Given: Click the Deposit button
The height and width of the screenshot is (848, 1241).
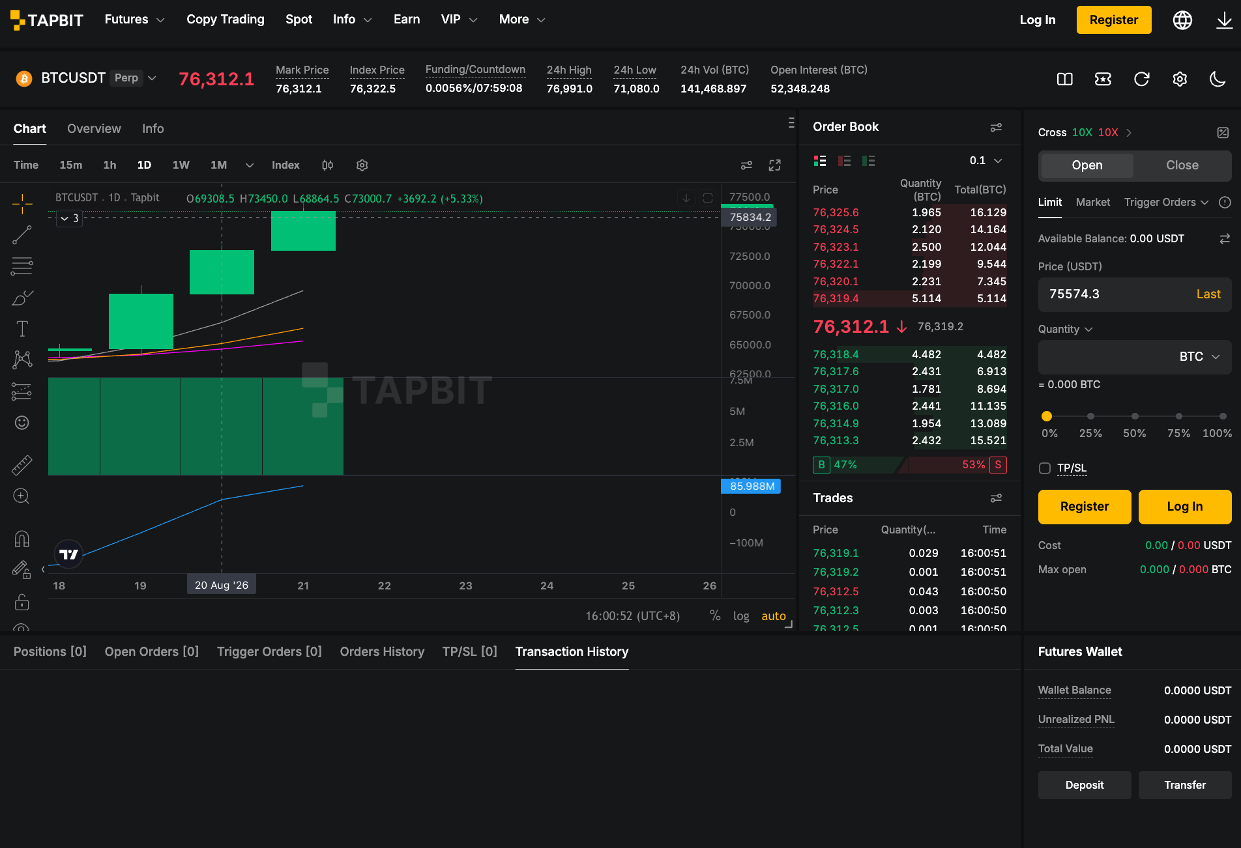Looking at the screenshot, I should pyautogui.click(x=1084, y=785).
